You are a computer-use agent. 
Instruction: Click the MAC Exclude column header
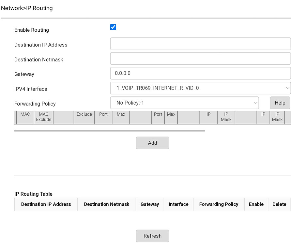43,117
